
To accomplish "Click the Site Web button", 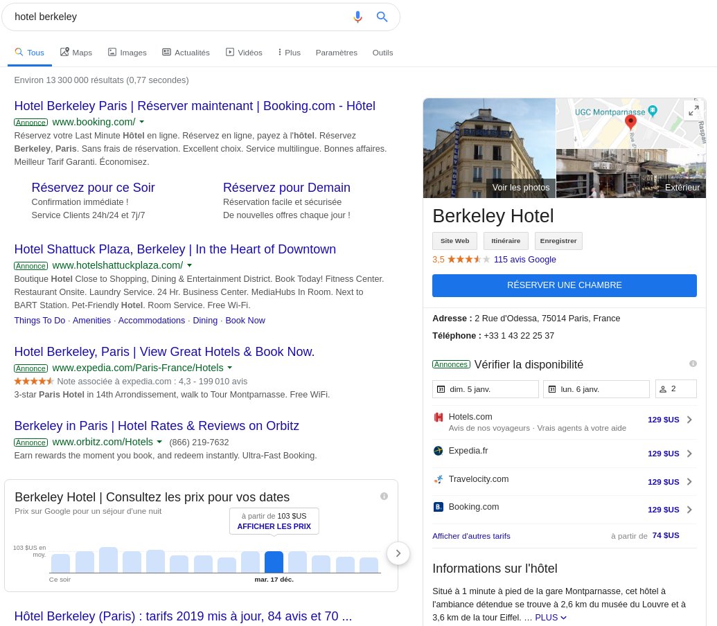I will (454, 241).
